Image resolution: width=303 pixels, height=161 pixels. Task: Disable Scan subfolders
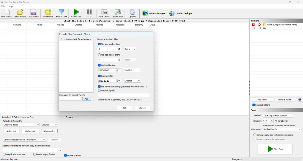click(x=254, y=105)
